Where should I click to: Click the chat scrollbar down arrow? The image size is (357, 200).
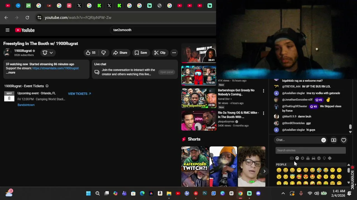coord(350,132)
